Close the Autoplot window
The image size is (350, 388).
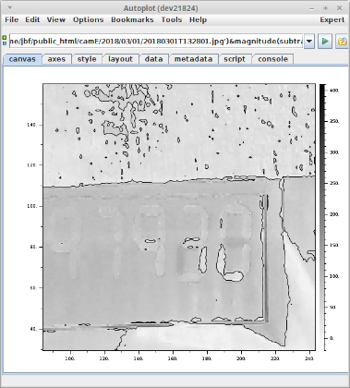pos(339,8)
